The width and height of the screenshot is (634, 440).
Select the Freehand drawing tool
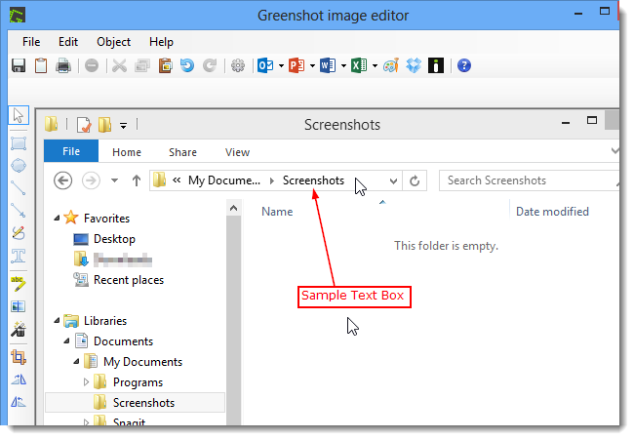pos(19,232)
